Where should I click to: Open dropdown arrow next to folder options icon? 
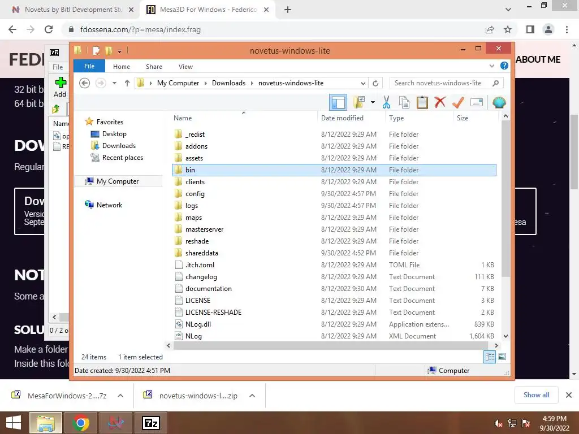click(x=373, y=102)
